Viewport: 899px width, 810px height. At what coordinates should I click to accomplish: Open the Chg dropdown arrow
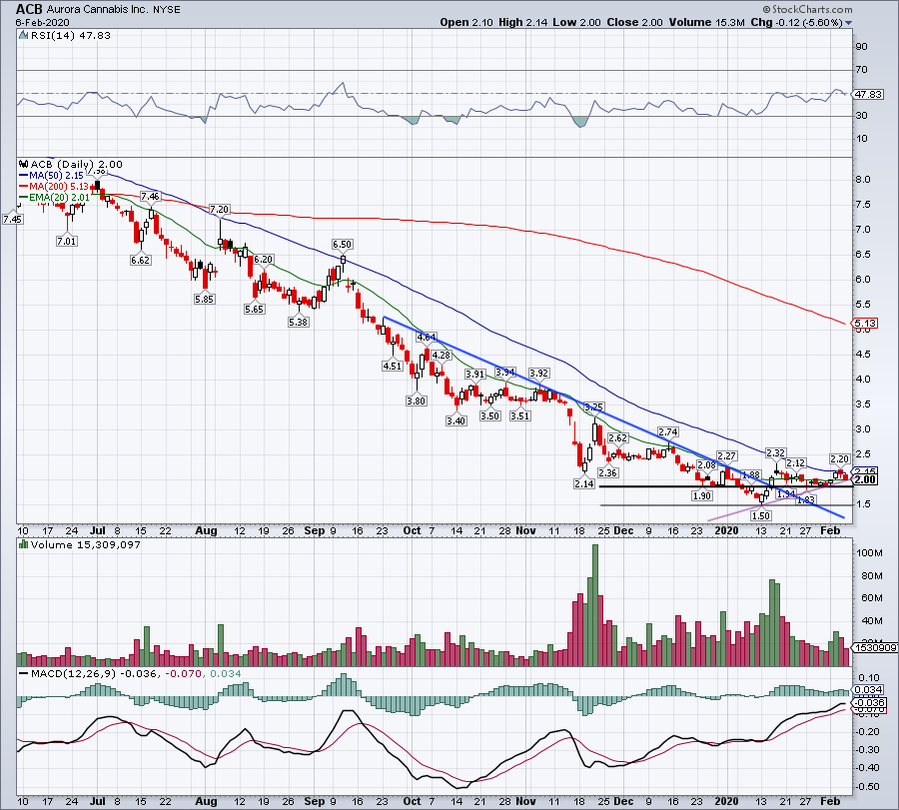(848, 23)
